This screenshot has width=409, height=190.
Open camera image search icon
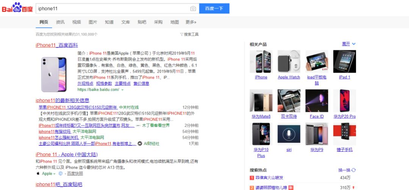coord(193,9)
